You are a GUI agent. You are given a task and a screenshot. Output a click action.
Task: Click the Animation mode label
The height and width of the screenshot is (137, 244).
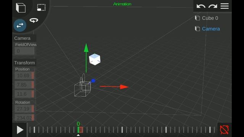coord(122,4)
